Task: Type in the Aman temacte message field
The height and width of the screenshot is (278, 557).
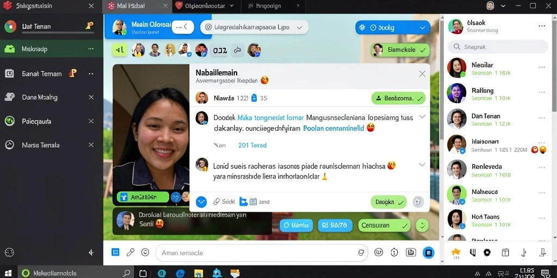Action: click(262, 253)
